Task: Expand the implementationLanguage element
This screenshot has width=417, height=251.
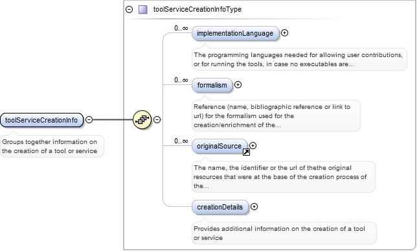Action: click(x=284, y=33)
